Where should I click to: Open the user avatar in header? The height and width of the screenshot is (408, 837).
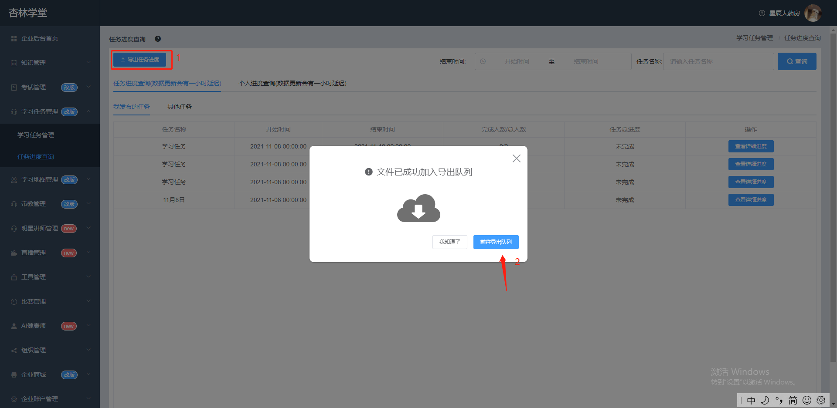coord(813,13)
